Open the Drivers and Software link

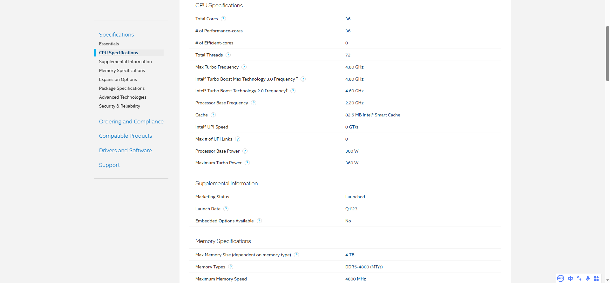pos(125,150)
